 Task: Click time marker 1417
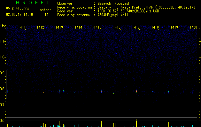(136, 27)
